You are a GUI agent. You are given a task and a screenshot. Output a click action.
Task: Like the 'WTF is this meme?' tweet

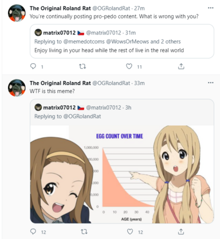click(x=130, y=232)
